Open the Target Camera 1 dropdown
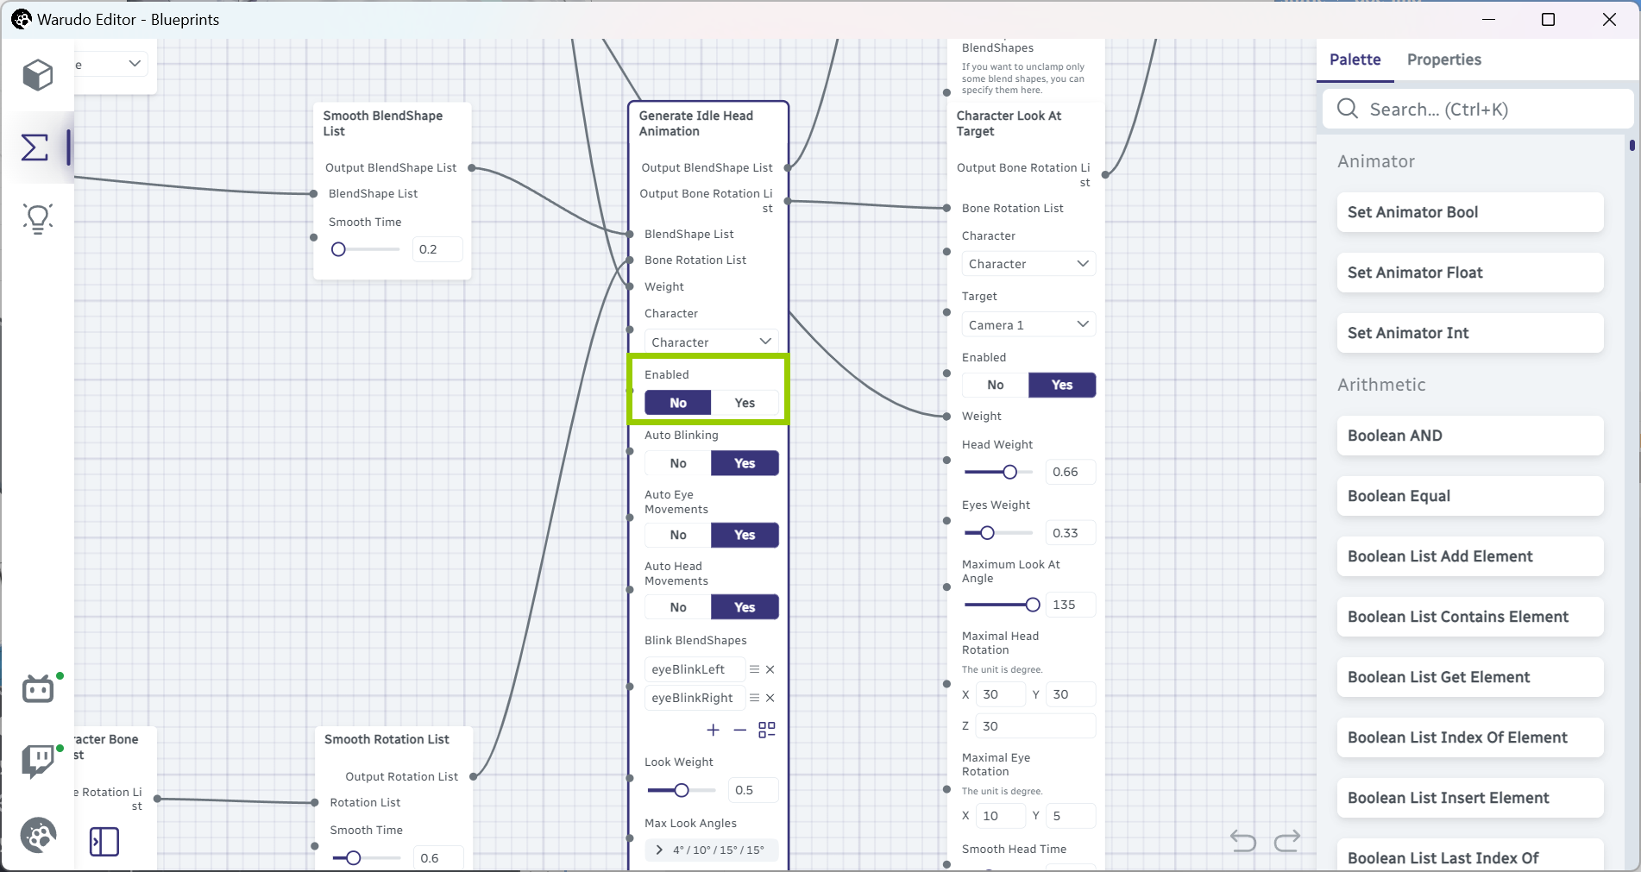 (x=1028, y=324)
